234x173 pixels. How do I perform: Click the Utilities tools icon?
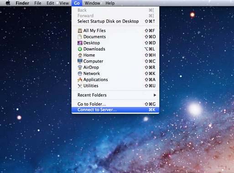(x=80, y=86)
